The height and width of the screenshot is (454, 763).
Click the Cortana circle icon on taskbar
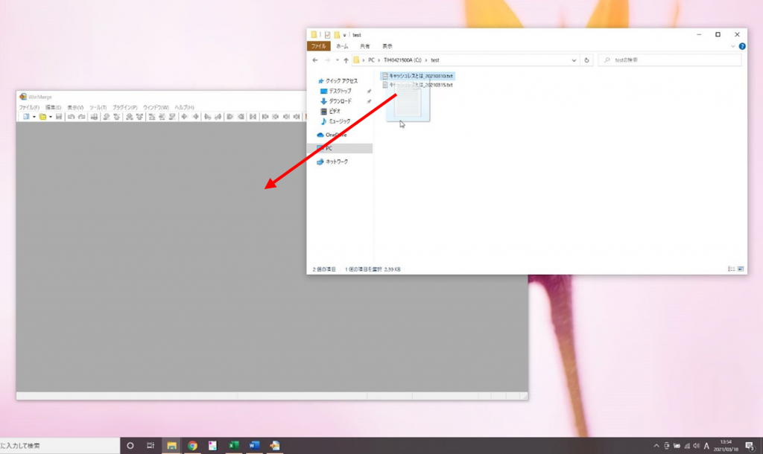130,445
